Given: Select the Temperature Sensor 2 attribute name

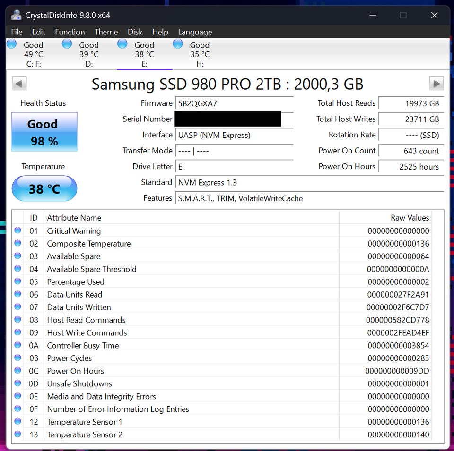Looking at the screenshot, I should [85, 434].
